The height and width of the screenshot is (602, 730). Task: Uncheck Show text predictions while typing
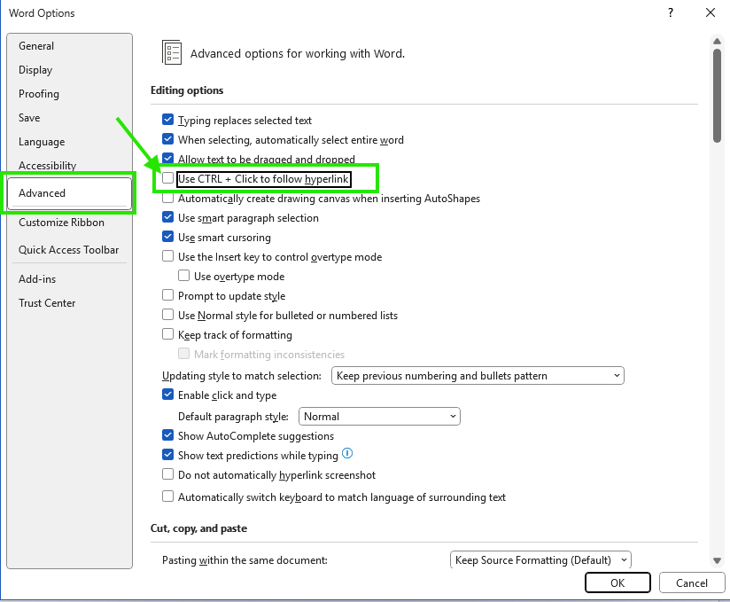(167, 455)
